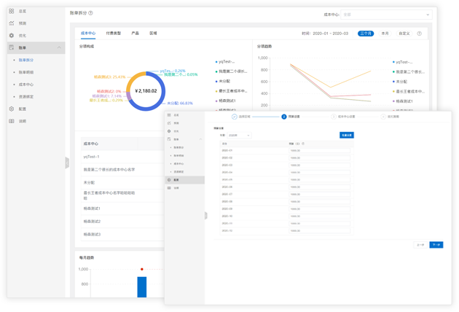This screenshot has width=459, height=312.
Task: Select the 优化 optimization gear icon
Action: 12,36
